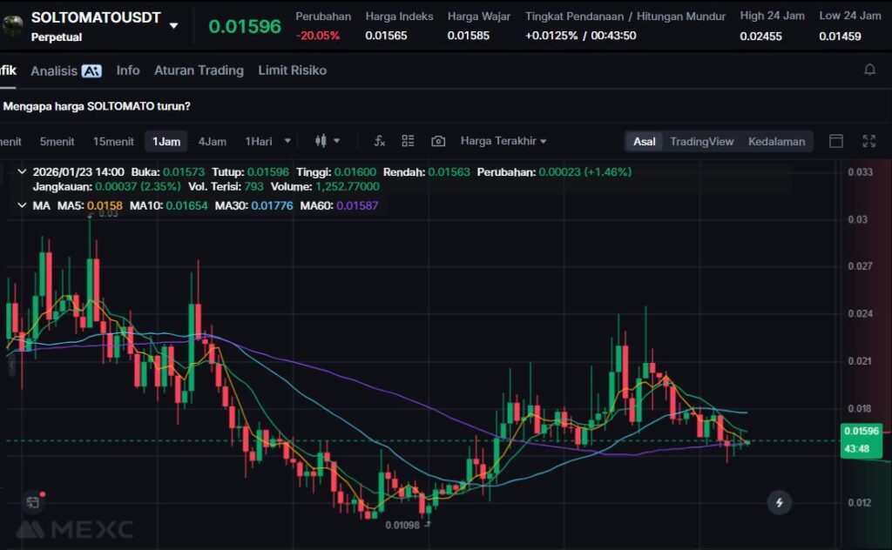This screenshot has width=892, height=550.
Task: Switch chart mode to TradingView
Action: 701,141
